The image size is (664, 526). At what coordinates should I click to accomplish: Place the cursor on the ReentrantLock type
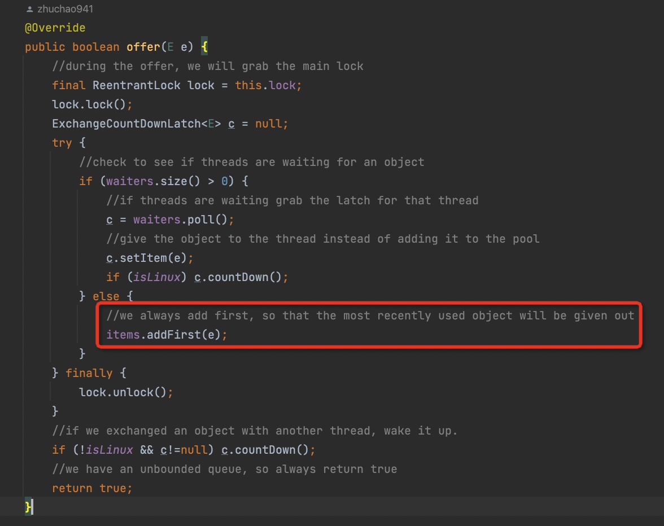coord(136,85)
